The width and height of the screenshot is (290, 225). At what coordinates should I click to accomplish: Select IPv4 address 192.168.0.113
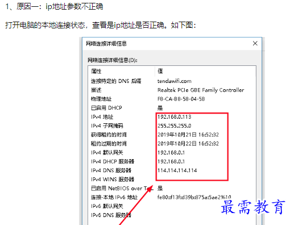tap(175, 117)
